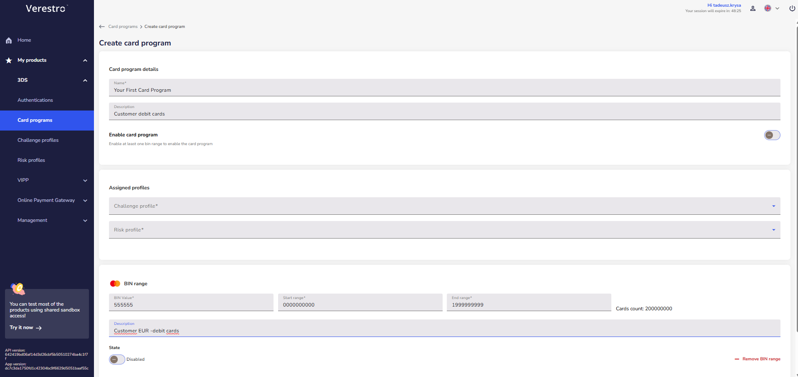Screen dimensions: 798x377
Task: Click the BIN range Description field
Action: click(x=444, y=328)
